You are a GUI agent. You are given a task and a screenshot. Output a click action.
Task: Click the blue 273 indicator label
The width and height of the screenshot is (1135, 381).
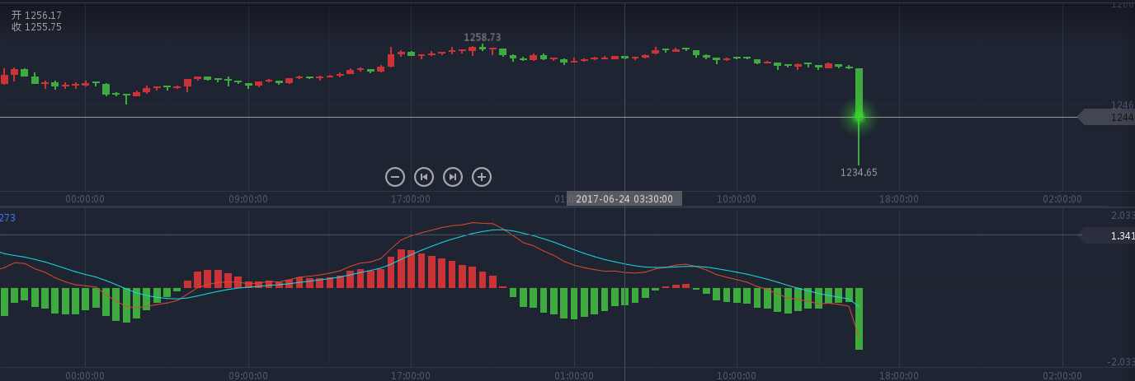click(x=7, y=218)
